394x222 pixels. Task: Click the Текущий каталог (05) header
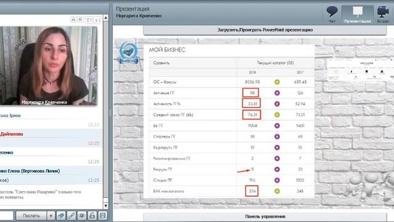275,63
